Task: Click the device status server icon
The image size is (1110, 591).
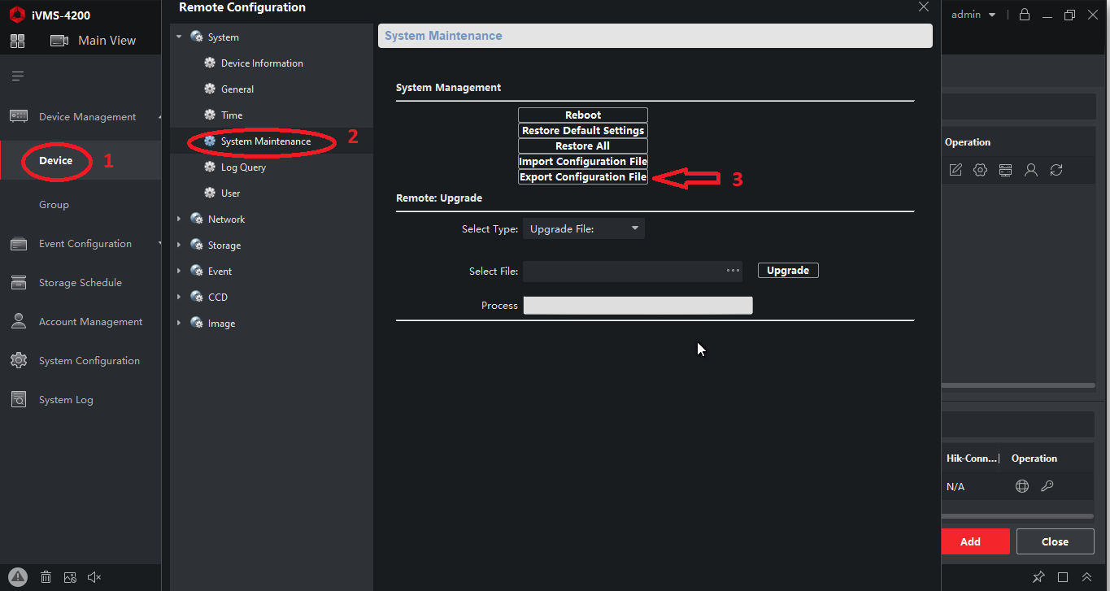Action: coord(1006,170)
